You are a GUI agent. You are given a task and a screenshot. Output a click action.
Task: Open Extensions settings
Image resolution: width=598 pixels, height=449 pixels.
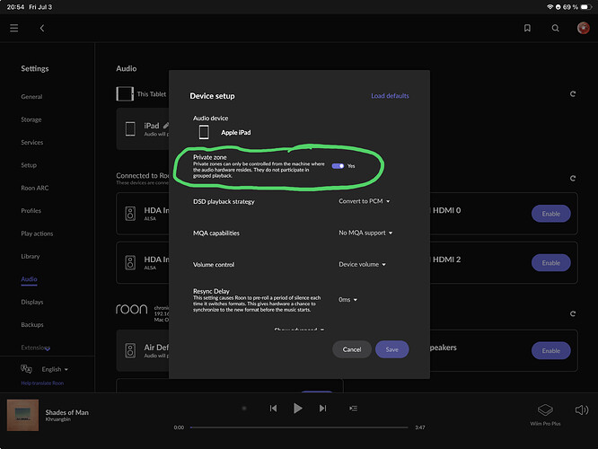point(36,348)
